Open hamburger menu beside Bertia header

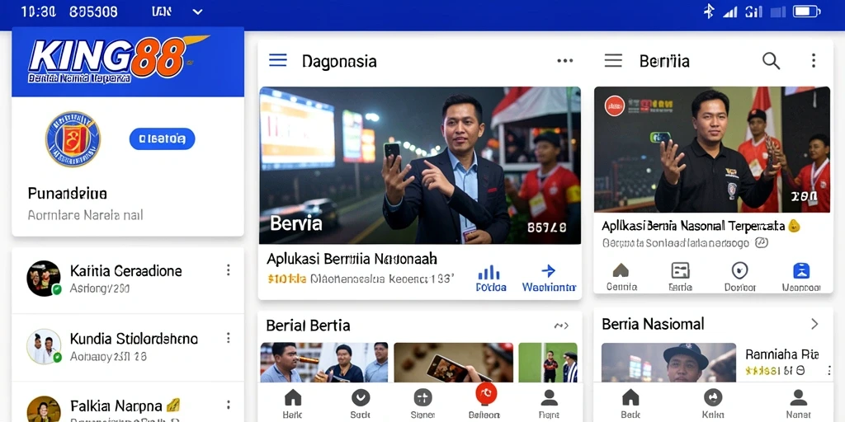(613, 60)
